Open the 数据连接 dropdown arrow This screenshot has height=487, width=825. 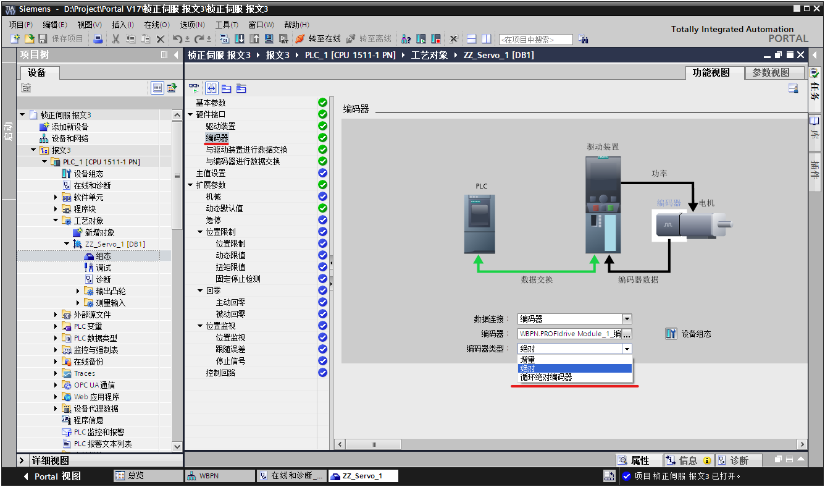[627, 319]
